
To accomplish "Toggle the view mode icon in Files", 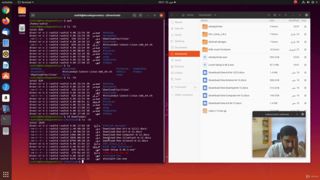I will pyautogui.click(x=274, y=15).
